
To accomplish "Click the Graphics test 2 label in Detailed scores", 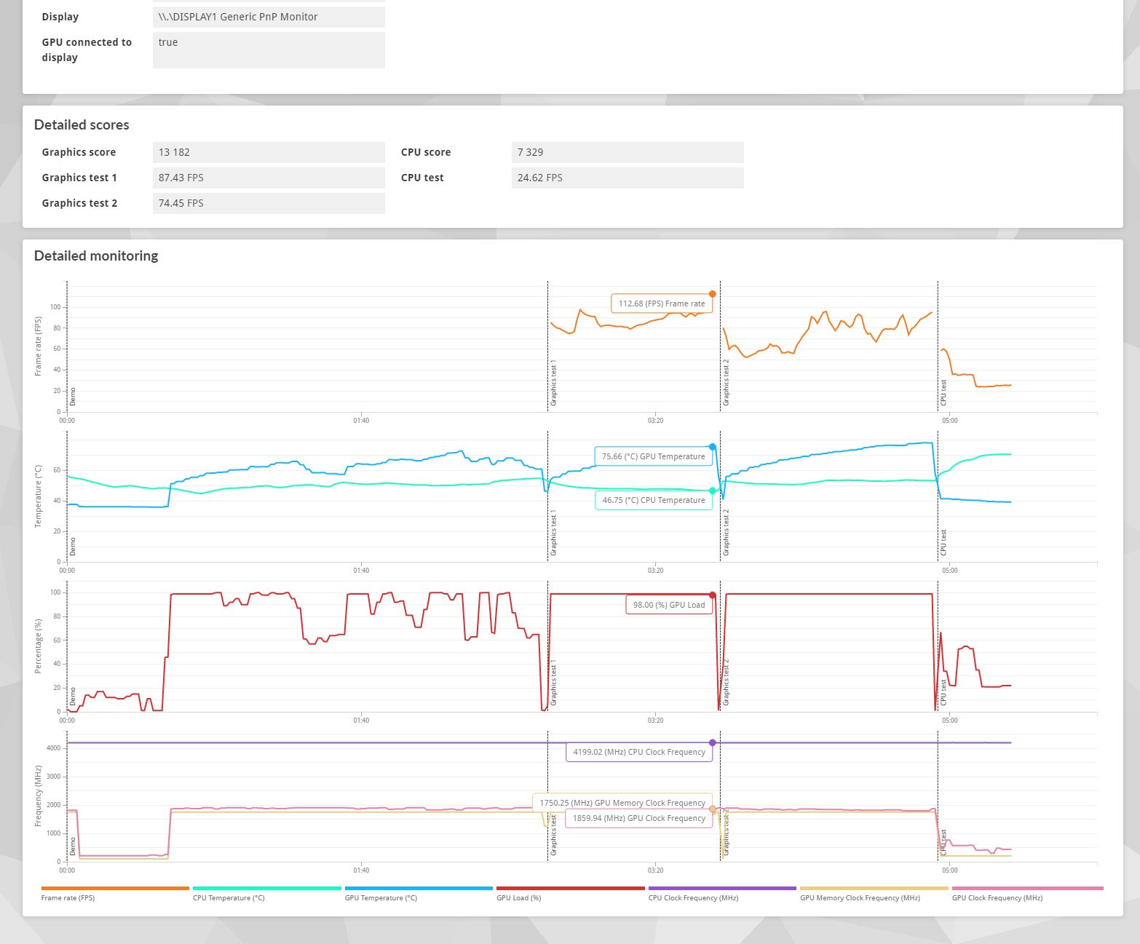I will 79,203.
